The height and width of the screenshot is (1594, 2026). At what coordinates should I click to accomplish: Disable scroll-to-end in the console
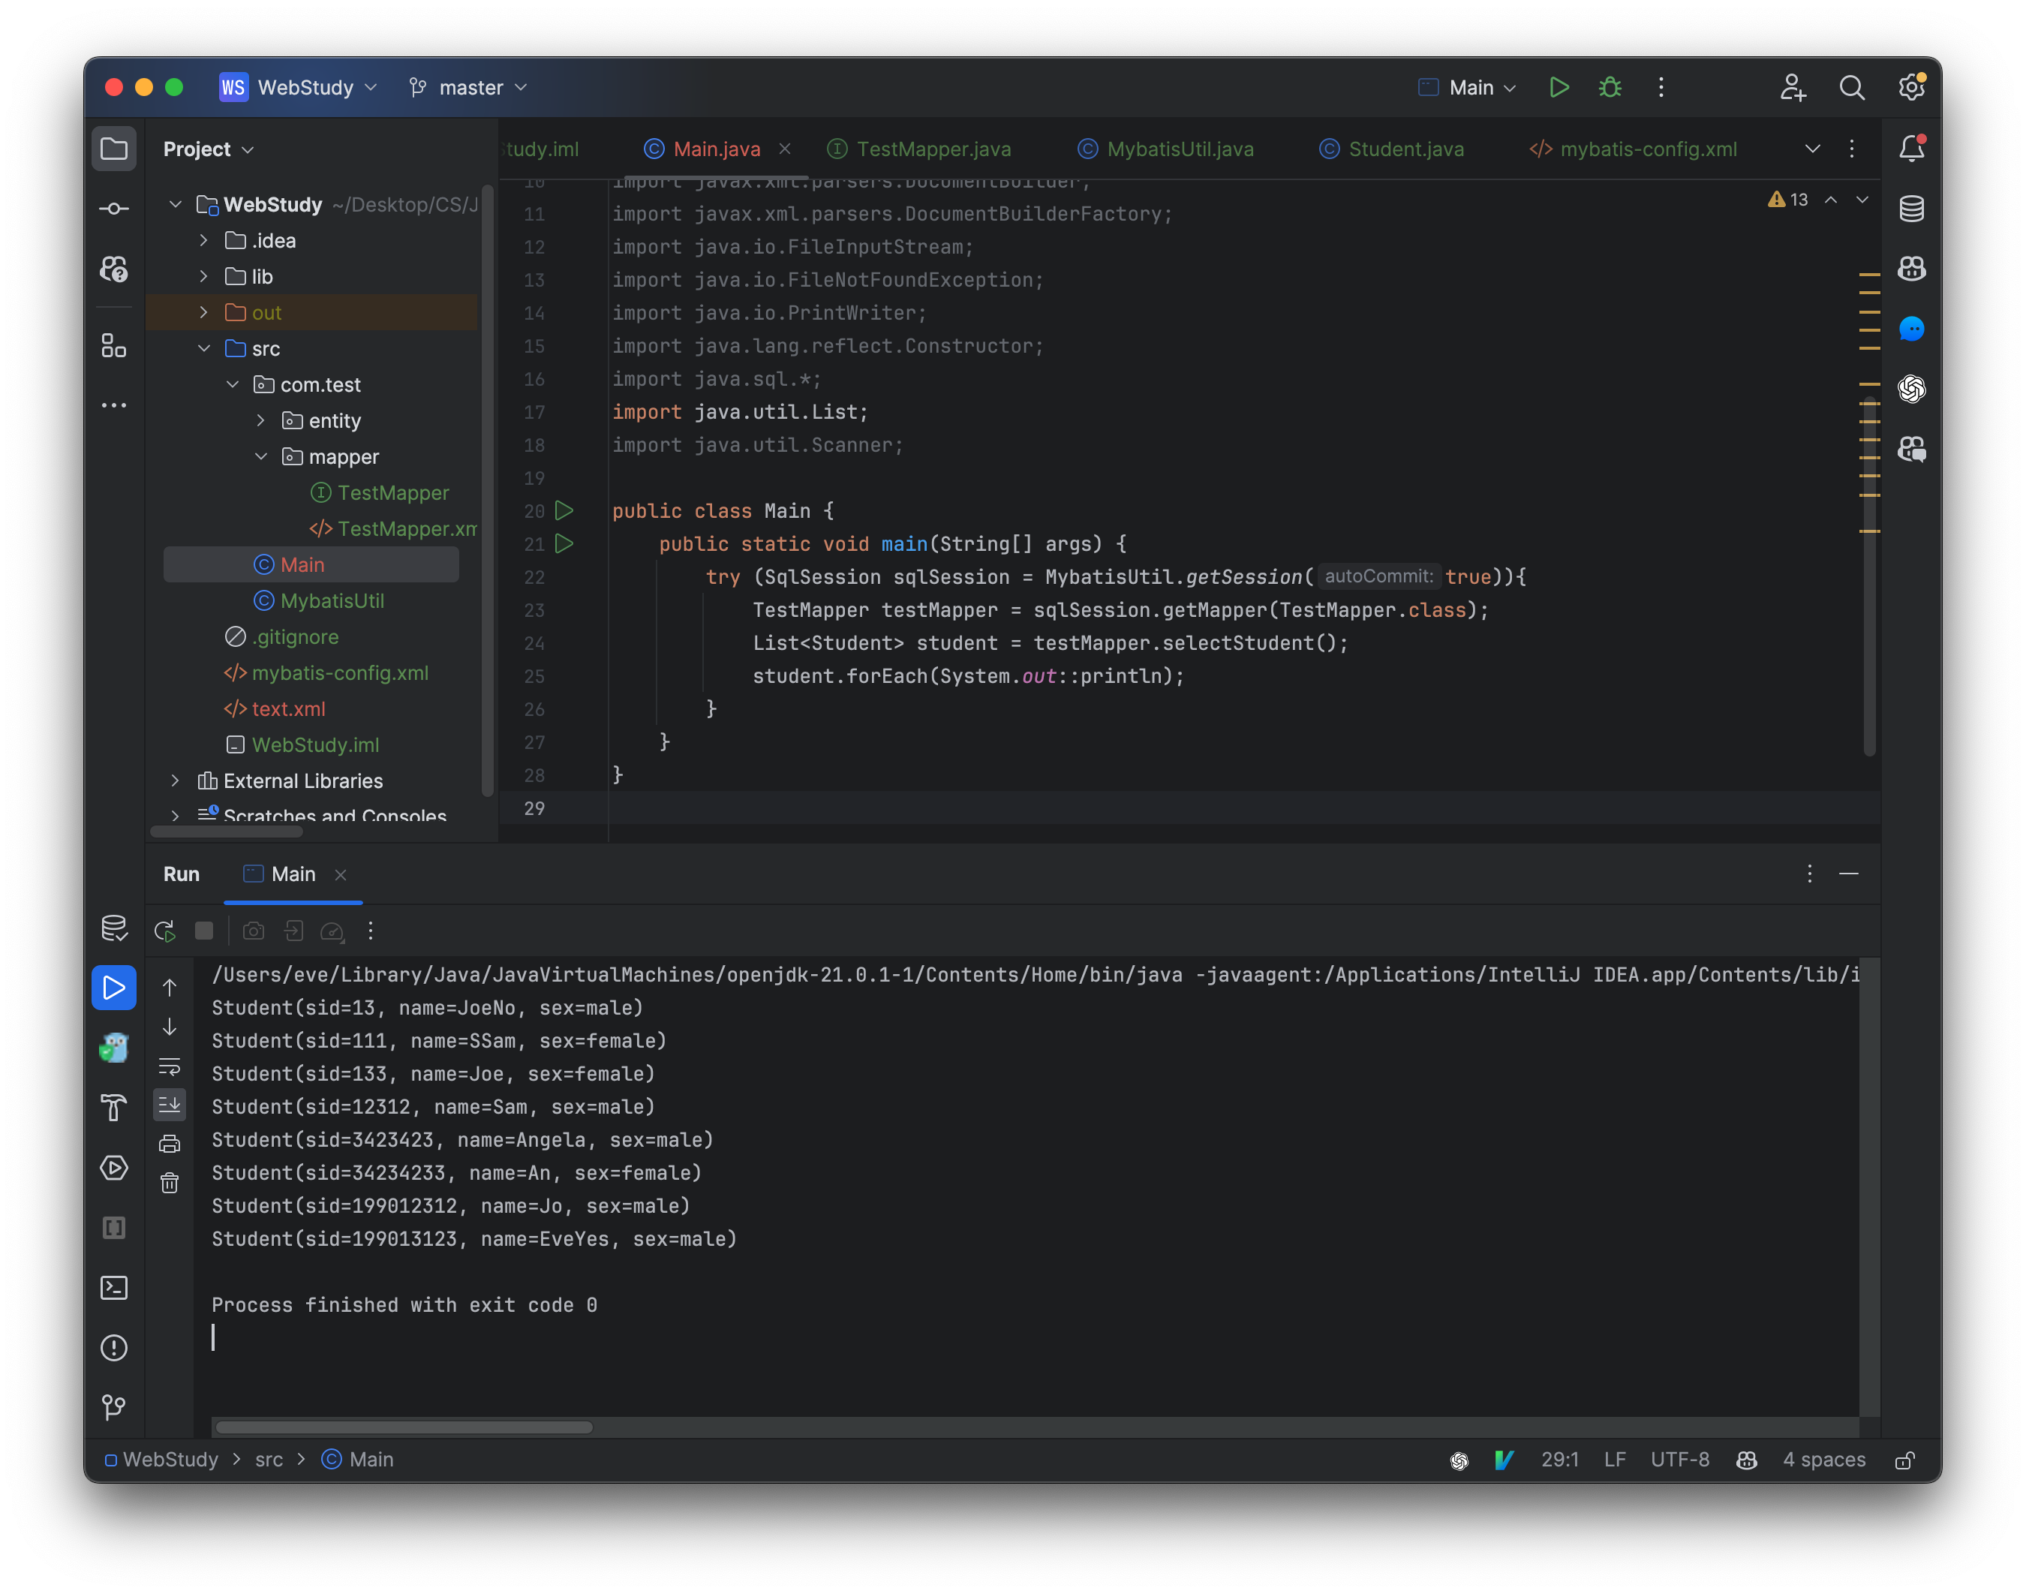[x=170, y=1105]
